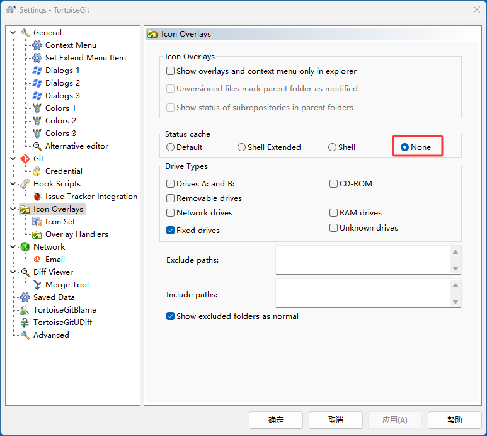Open the Context Menu settings page

coord(71,45)
